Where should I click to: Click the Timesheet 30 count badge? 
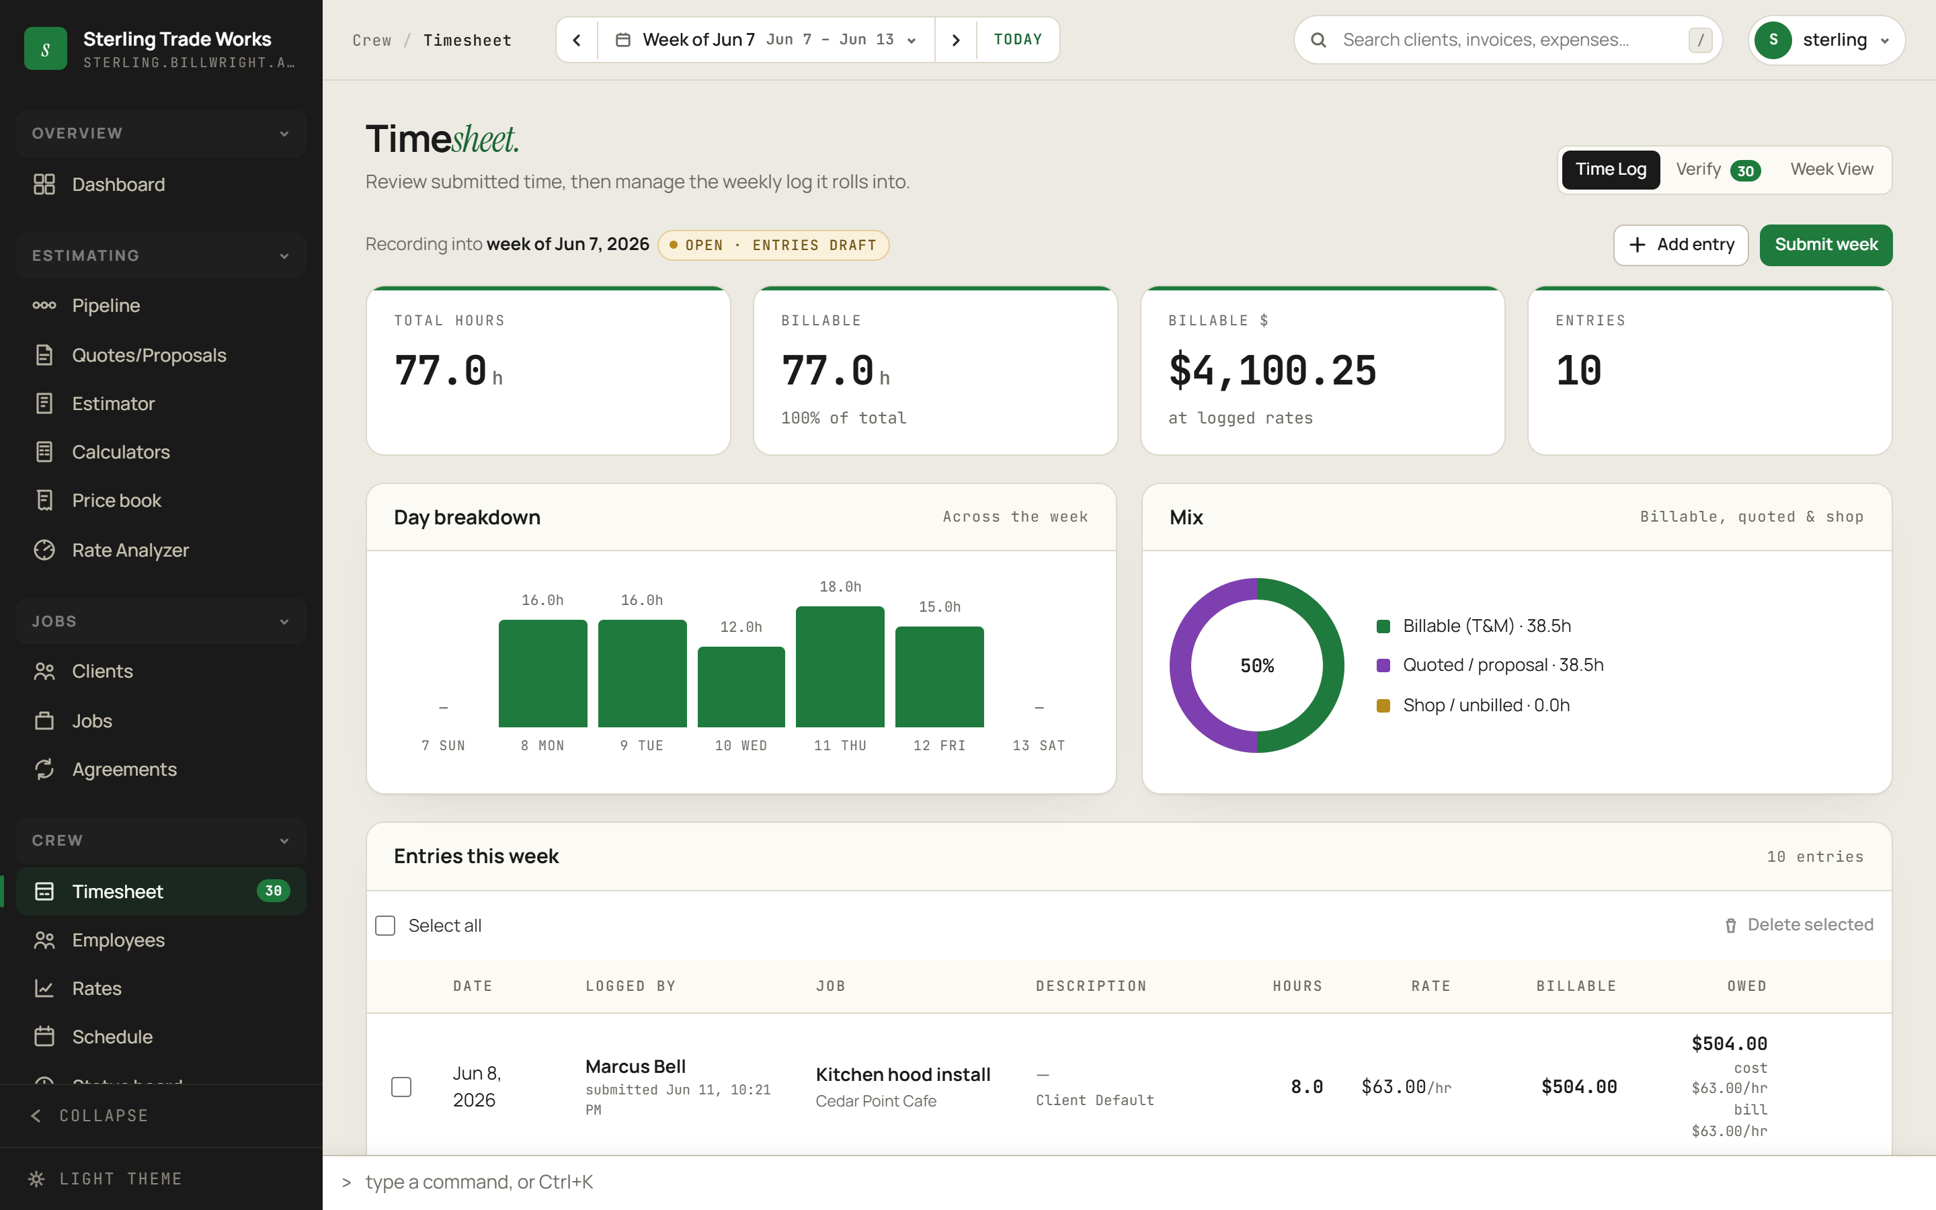click(274, 891)
